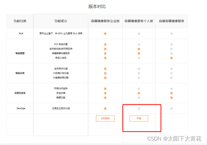Click the 全球多地域/多网络支持 dot under 个人版
The width and height of the screenshot is (207, 145).
coord(139,49)
